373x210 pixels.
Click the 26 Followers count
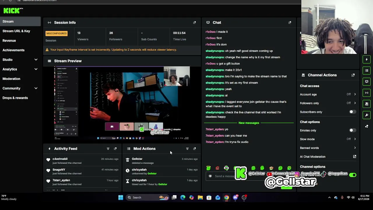pyautogui.click(x=111, y=33)
